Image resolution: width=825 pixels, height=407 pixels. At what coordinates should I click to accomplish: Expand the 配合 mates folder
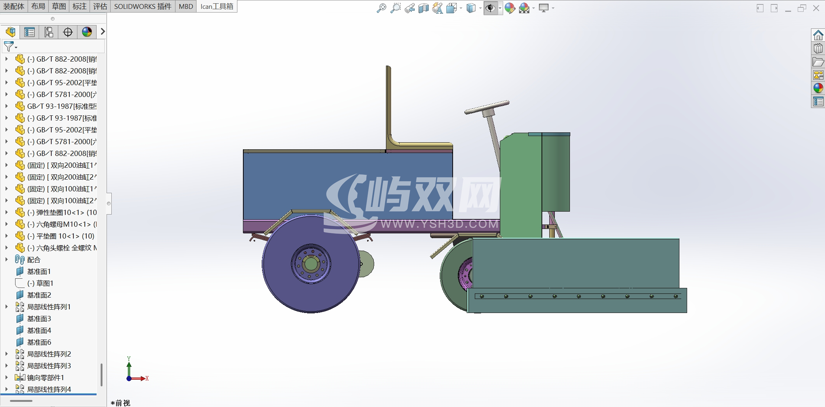point(6,260)
